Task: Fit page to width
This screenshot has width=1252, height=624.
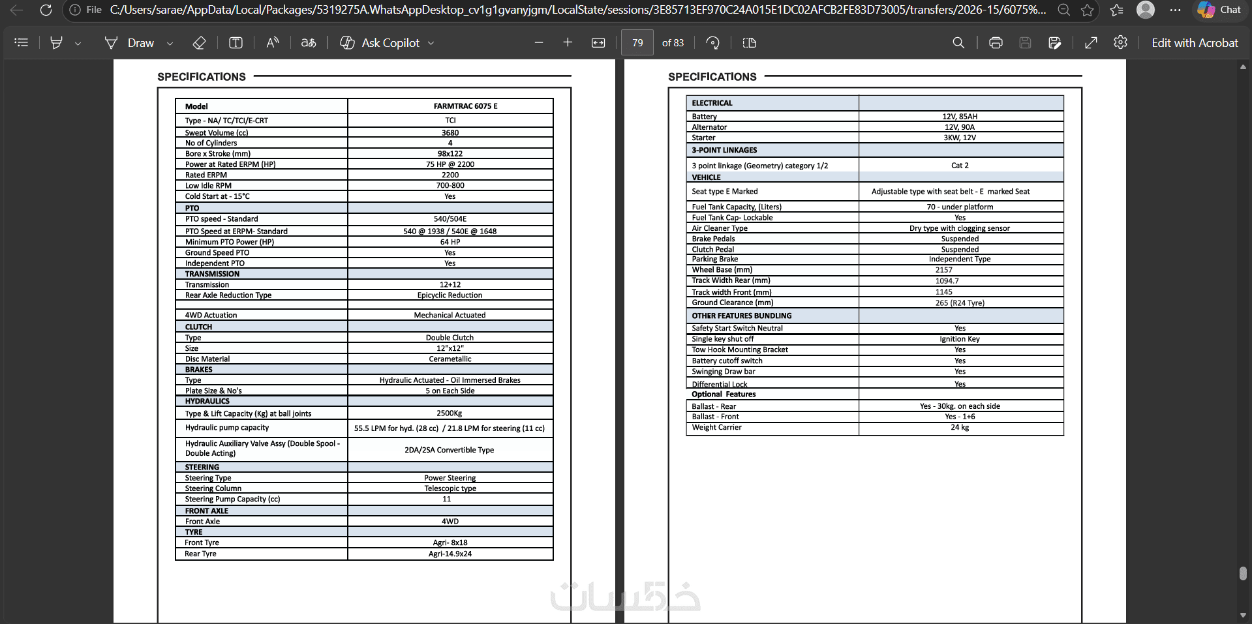Action: click(598, 42)
